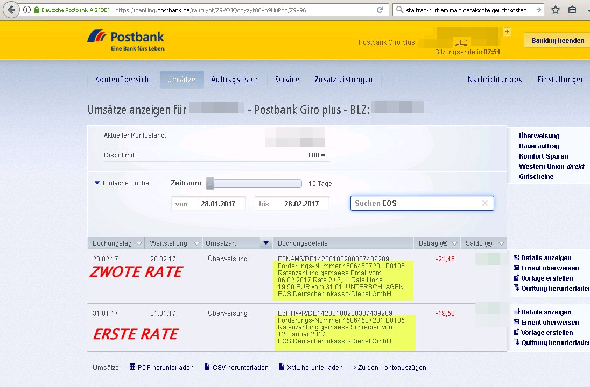Open the Komfort-Sparen link
Image resolution: width=590 pixels, height=387 pixels.
pyautogui.click(x=543, y=156)
